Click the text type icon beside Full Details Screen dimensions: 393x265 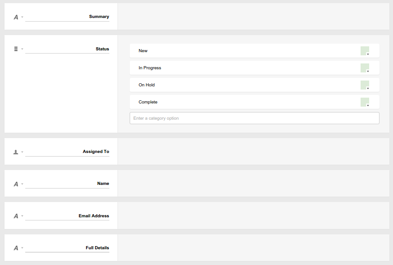pyautogui.click(x=16, y=248)
